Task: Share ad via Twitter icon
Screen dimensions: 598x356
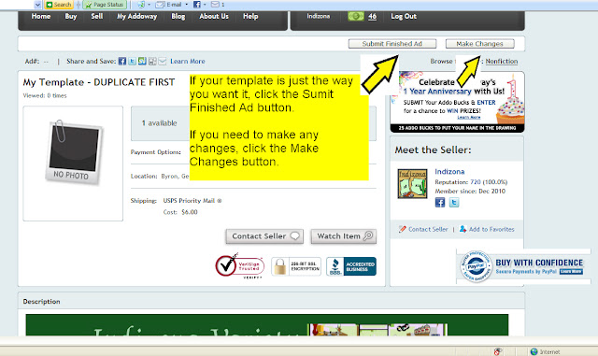Action: pyautogui.click(x=132, y=62)
